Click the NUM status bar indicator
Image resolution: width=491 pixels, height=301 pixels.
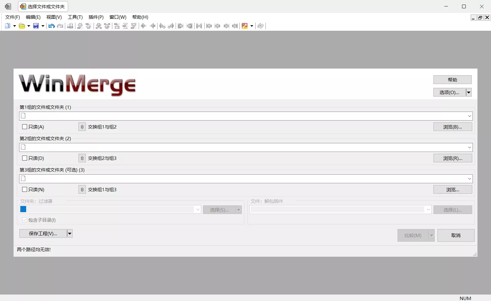pos(465,298)
